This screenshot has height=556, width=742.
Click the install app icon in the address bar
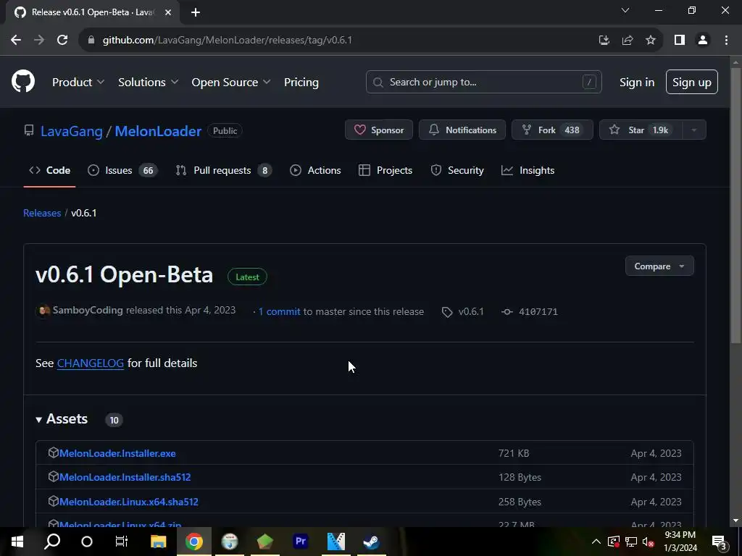[x=604, y=41]
